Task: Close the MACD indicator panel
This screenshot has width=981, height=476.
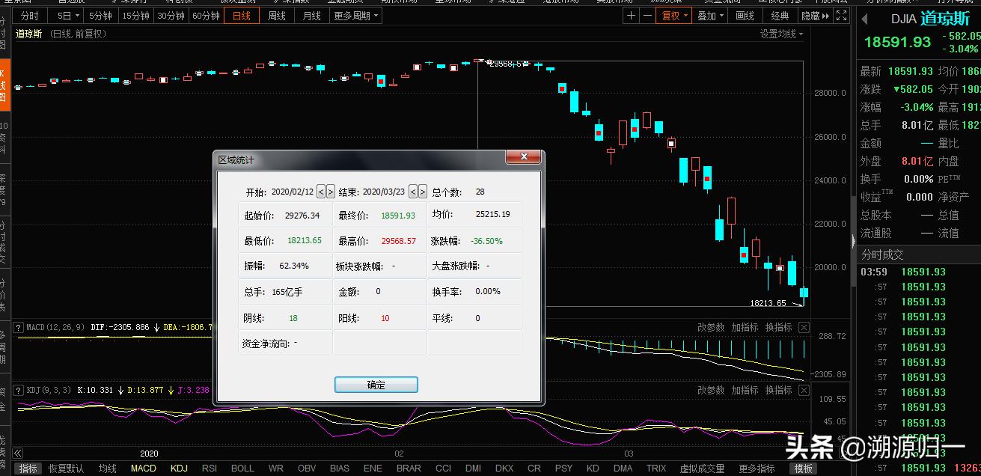Action: [803, 327]
